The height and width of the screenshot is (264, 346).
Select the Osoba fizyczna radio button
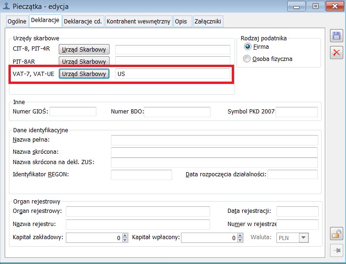click(x=247, y=59)
